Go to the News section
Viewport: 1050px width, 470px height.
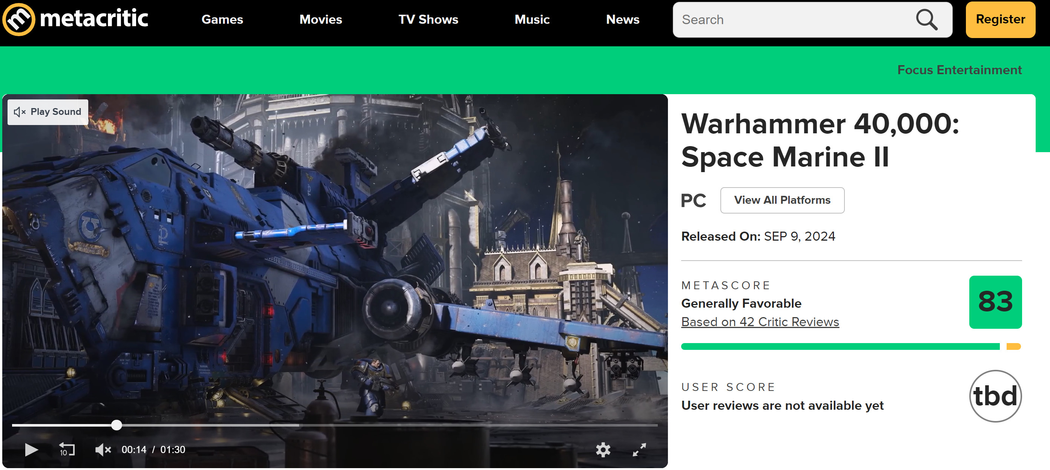(622, 20)
